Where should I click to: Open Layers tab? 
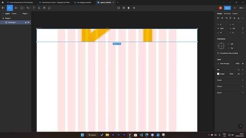point(7,14)
